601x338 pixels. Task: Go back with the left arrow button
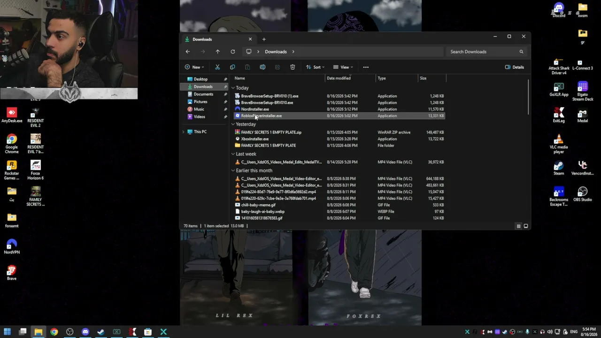pos(188,52)
